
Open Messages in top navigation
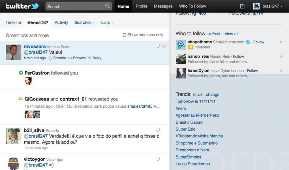[x=163, y=6]
